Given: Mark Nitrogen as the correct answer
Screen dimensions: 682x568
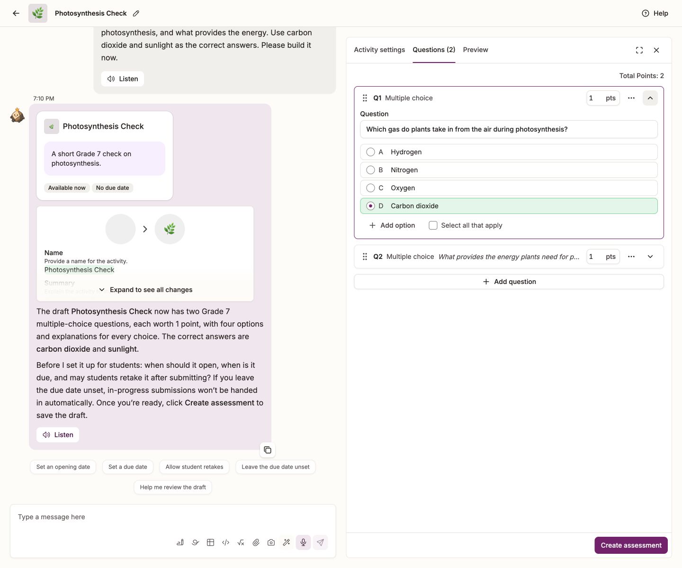Looking at the screenshot, I should [370, 170].
